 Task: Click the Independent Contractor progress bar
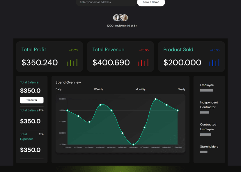pos(205,113)
